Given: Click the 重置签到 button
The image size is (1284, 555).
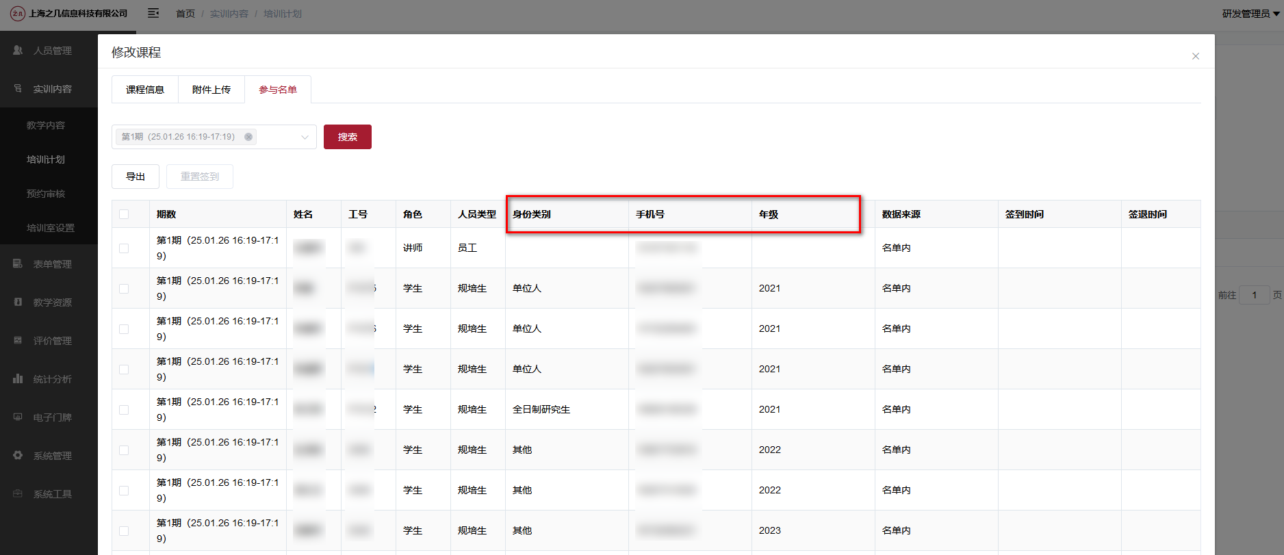Looking at the screenshot, I should point(200,177).
